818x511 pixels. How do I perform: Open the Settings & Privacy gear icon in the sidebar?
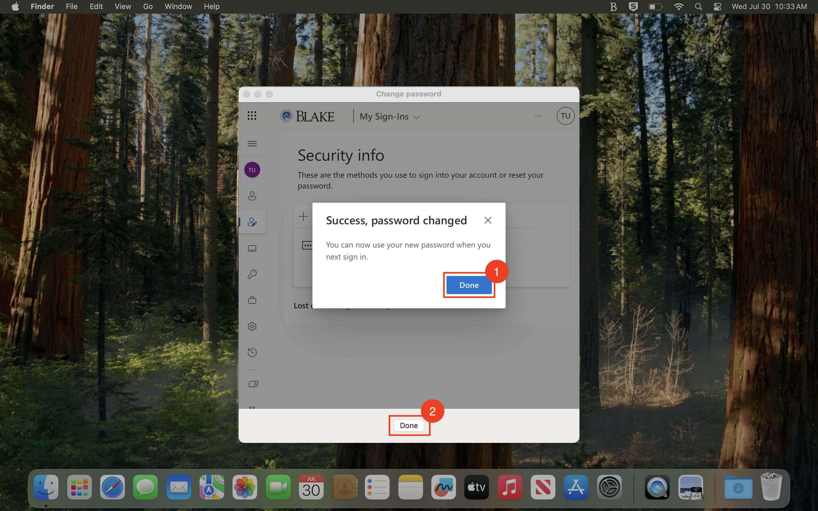tap(252, 326)
